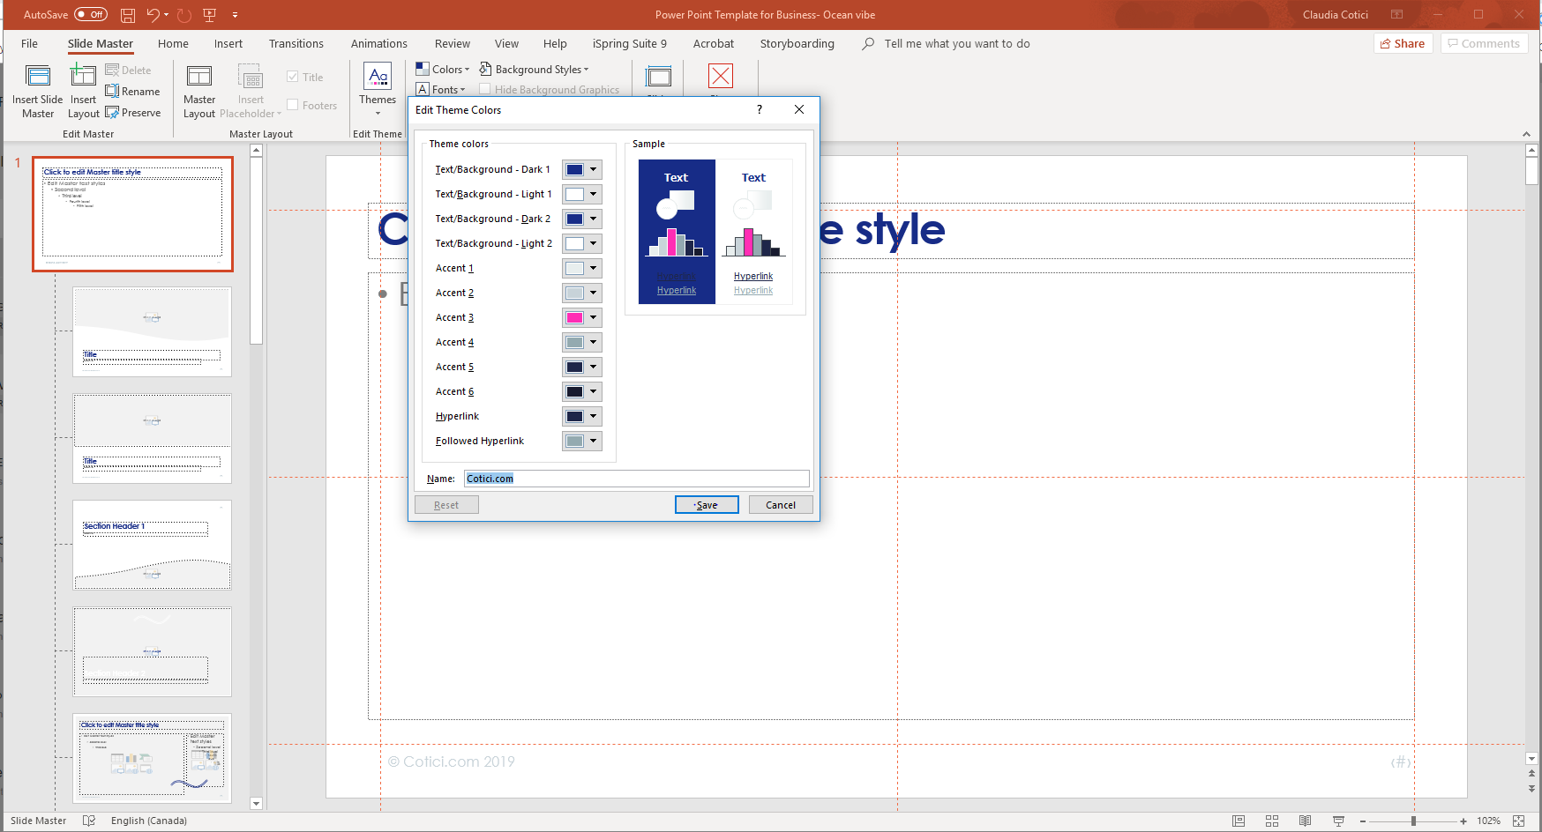Click the Rename layout icon
Image resolution: width=1542 pixels, height=832 pixels.
112,91
